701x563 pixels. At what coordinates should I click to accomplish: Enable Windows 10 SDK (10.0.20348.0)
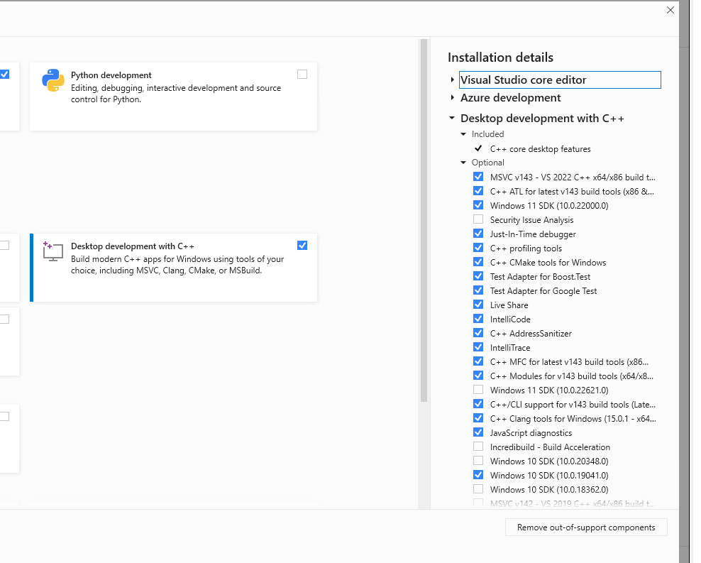click(478, 460)
